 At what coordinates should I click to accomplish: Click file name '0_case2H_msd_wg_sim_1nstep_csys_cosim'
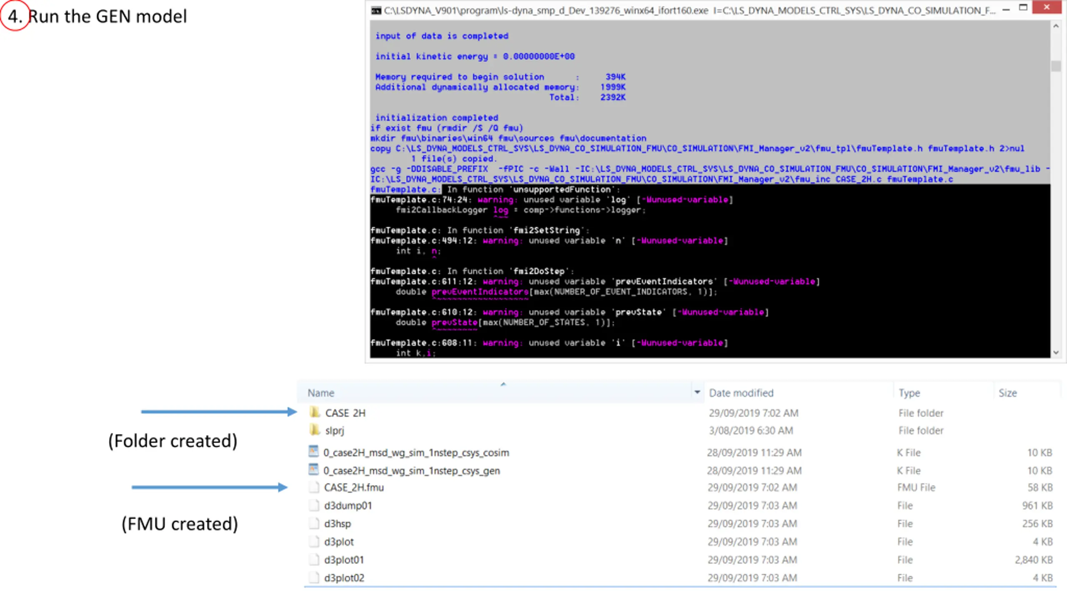pos(416,452)
